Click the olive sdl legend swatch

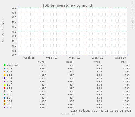point(5,104)
